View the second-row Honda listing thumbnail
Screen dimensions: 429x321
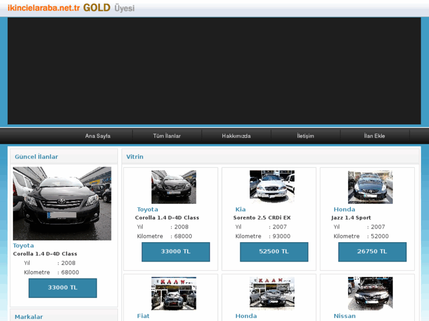tap(271, 293)
